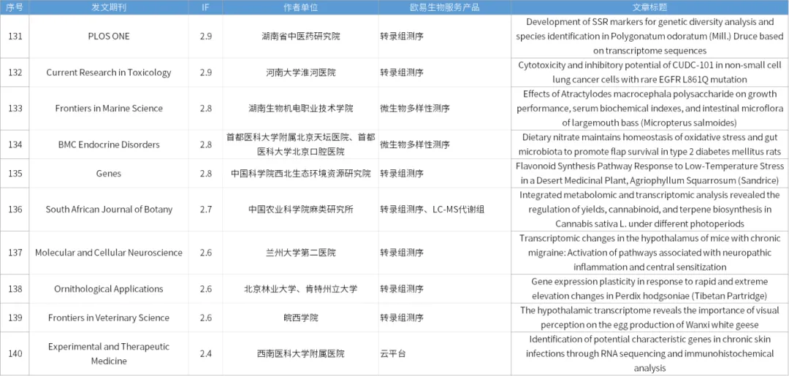Select the PLOS ONE journal cell

pos(109,37)
